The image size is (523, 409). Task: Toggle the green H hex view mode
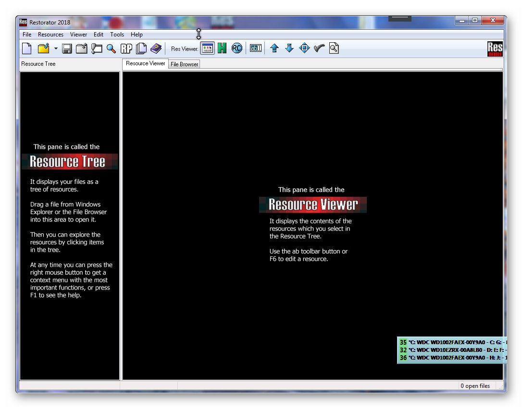[x=222, y=48]
